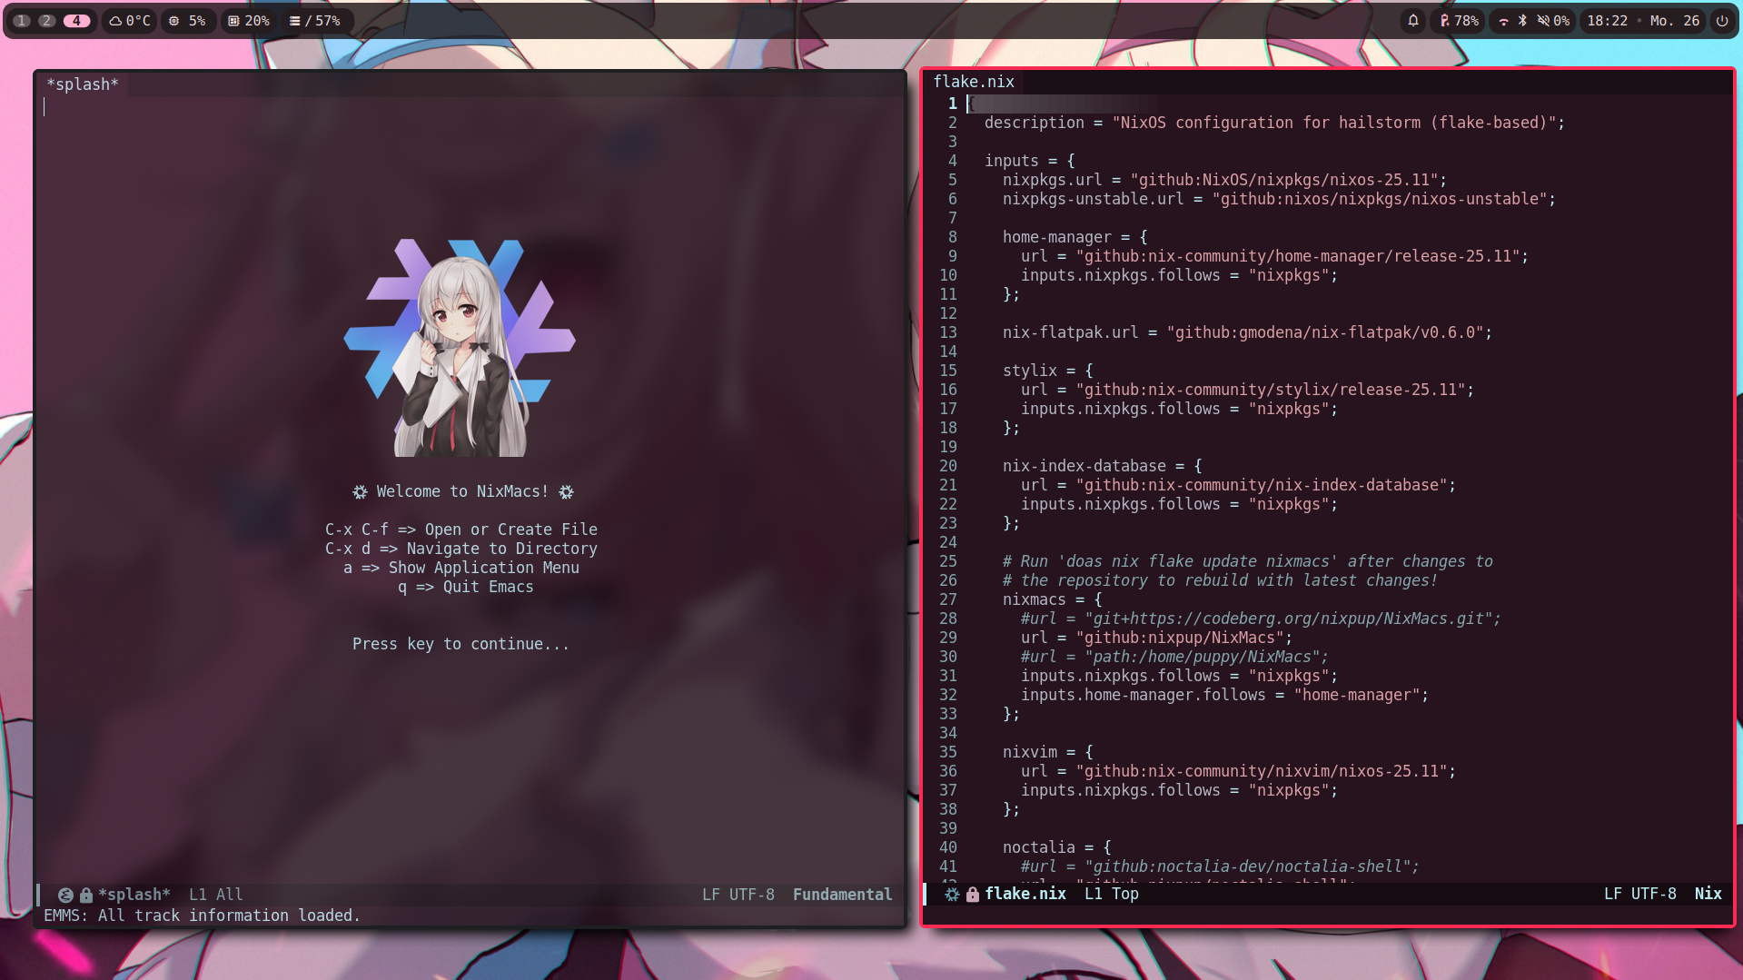Viewport: 1743px width, 980px height.
Task: Click 'q => Quit Emacs' line
Action: [466, 586]
